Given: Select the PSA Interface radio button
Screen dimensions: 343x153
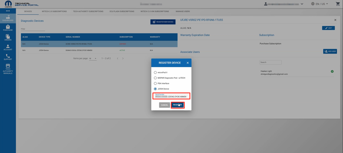Looking at the screenshot, I should click(155, 83).
